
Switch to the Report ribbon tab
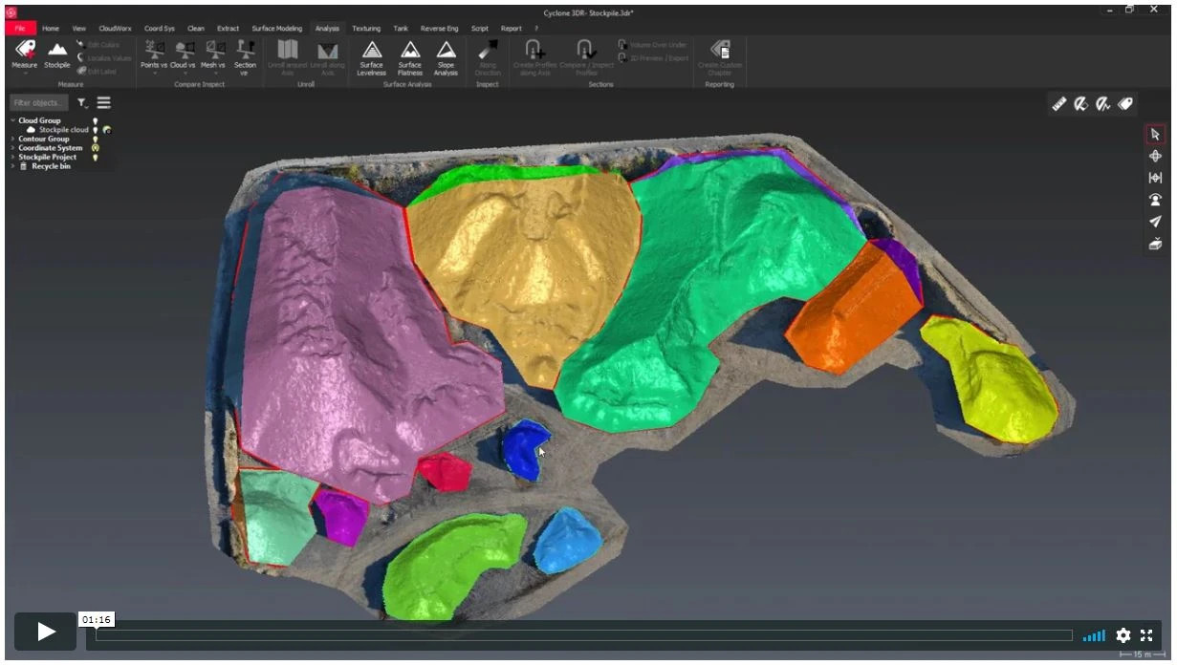pos(512,29)
